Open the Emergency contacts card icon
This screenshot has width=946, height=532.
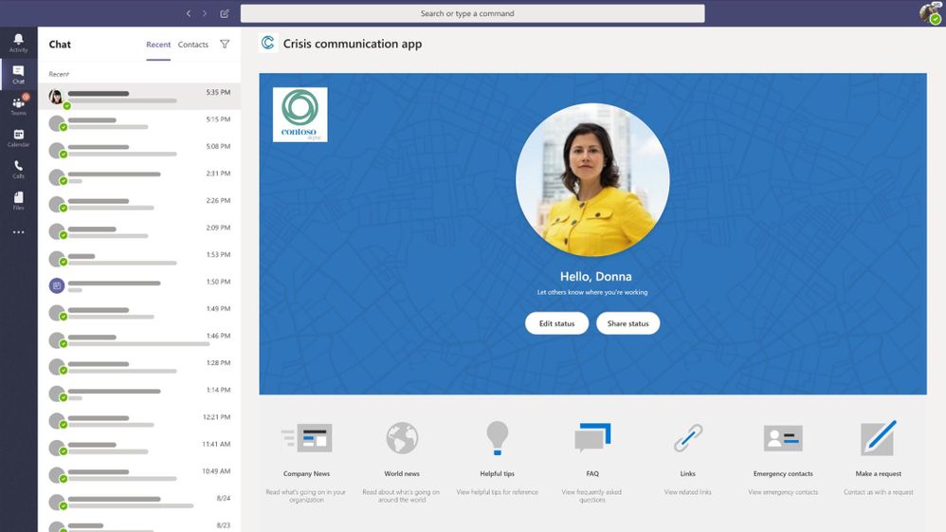(x=783, y=438)
